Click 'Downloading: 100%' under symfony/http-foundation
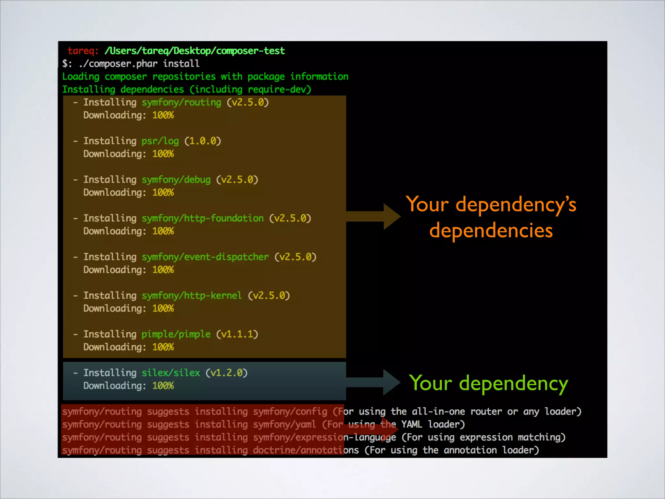The width and height of the screenshot is (665, 499). tap(129, 231)
